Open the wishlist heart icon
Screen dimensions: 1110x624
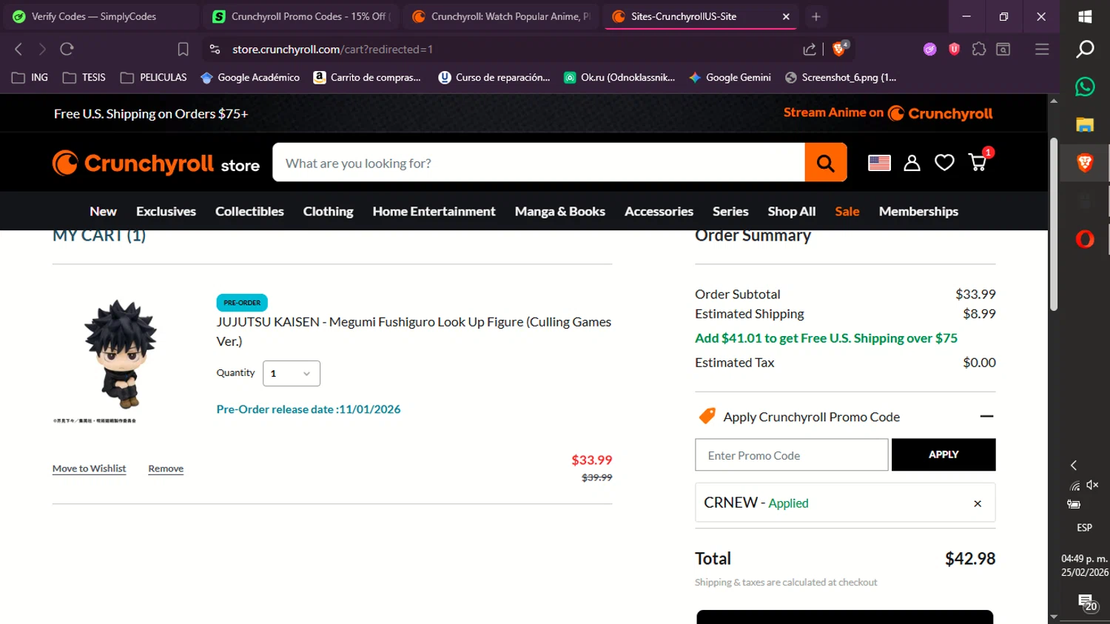tap(944, 163)
